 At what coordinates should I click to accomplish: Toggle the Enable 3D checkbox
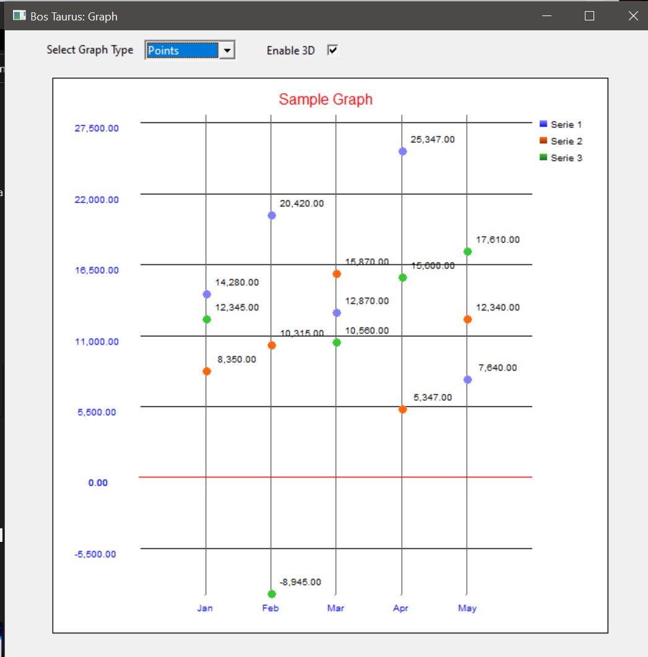tap(333, 51)
